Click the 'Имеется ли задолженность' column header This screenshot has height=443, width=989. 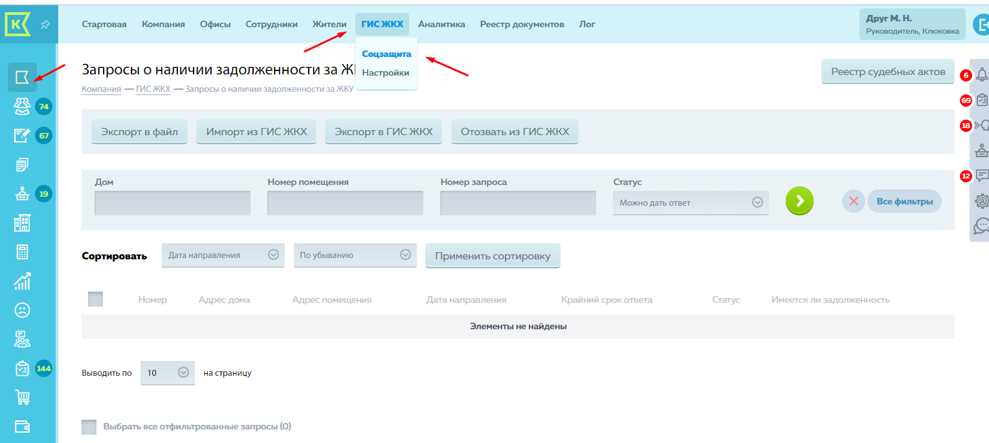[x=830, y=299]
